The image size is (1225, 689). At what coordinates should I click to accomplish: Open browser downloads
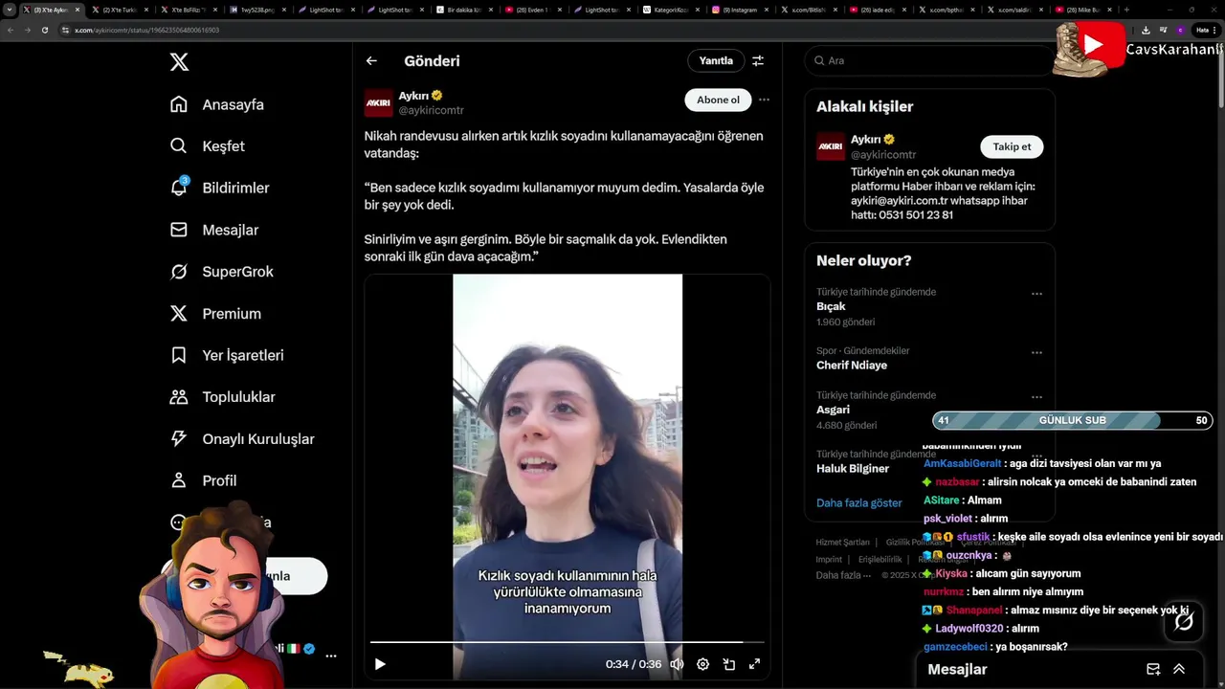(x=1146, y=30)
